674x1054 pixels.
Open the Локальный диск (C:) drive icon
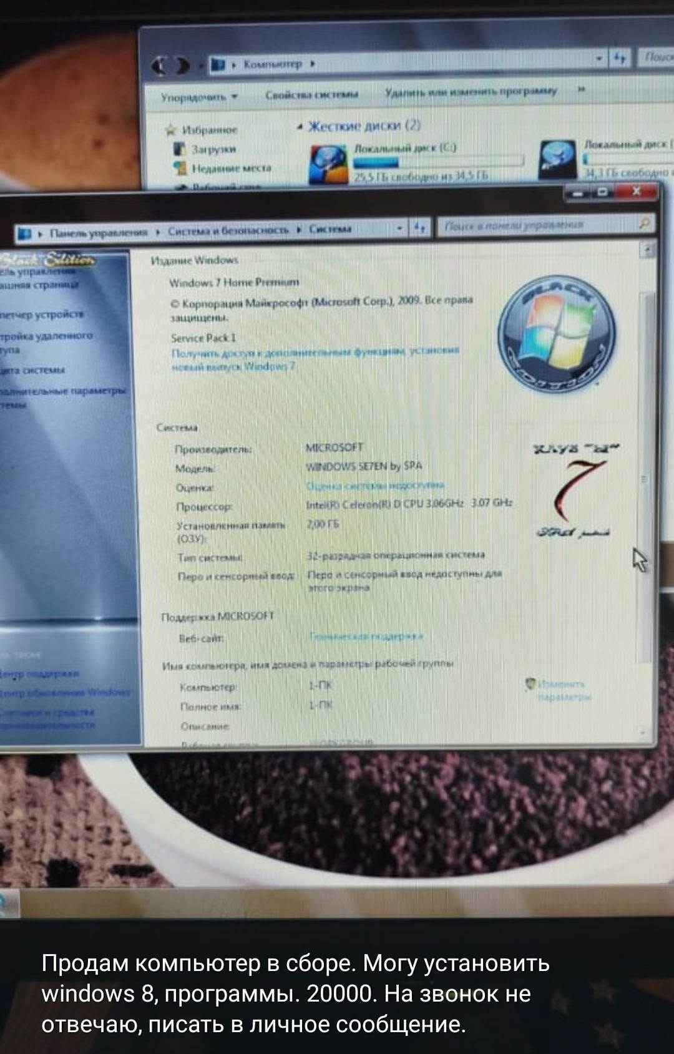pos(328,163)
